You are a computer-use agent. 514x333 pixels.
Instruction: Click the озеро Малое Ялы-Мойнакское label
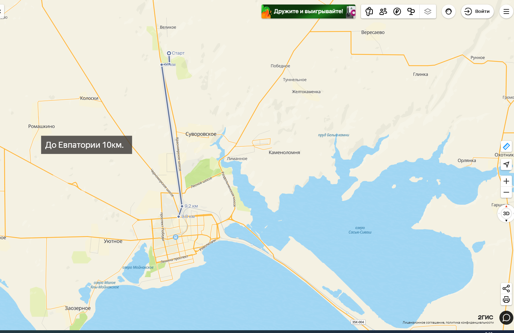[x=104, y=285]
